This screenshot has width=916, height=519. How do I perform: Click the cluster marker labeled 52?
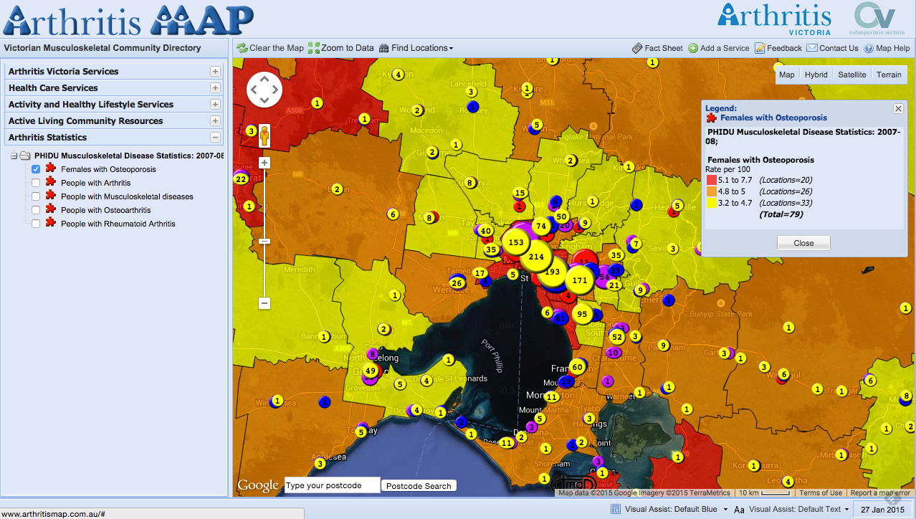(x=617, y=336)
